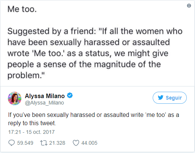Click the Seguir follow button
This screenshot has width=195, height=153.
coord(170,98)
